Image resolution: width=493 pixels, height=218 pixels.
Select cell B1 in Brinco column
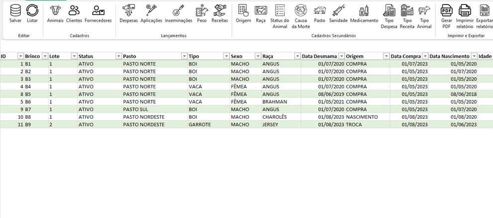[x=36, y=64]
